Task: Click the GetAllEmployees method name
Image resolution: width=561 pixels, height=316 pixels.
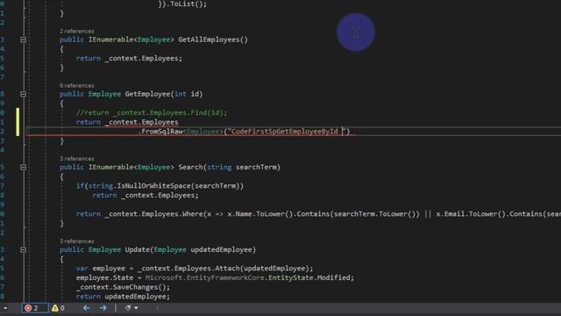Action: click(x=209, y=39)
